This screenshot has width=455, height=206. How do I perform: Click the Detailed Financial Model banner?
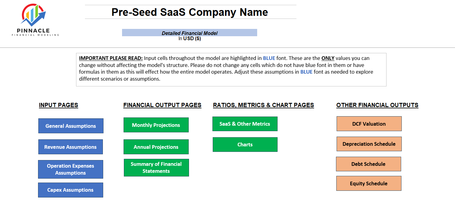(189, 33)
